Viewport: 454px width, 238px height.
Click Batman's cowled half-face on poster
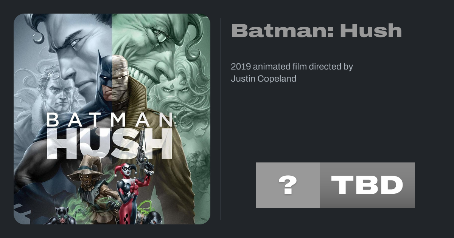106,81
